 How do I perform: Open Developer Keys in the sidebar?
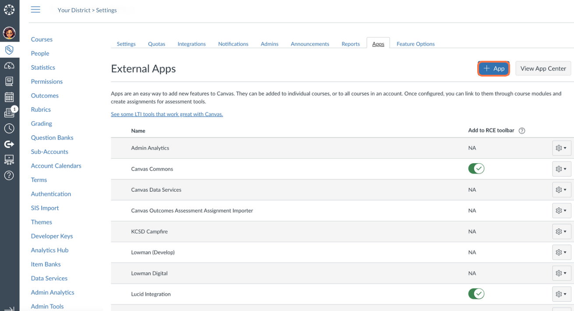pyautogui.click(x=52, y=236)
